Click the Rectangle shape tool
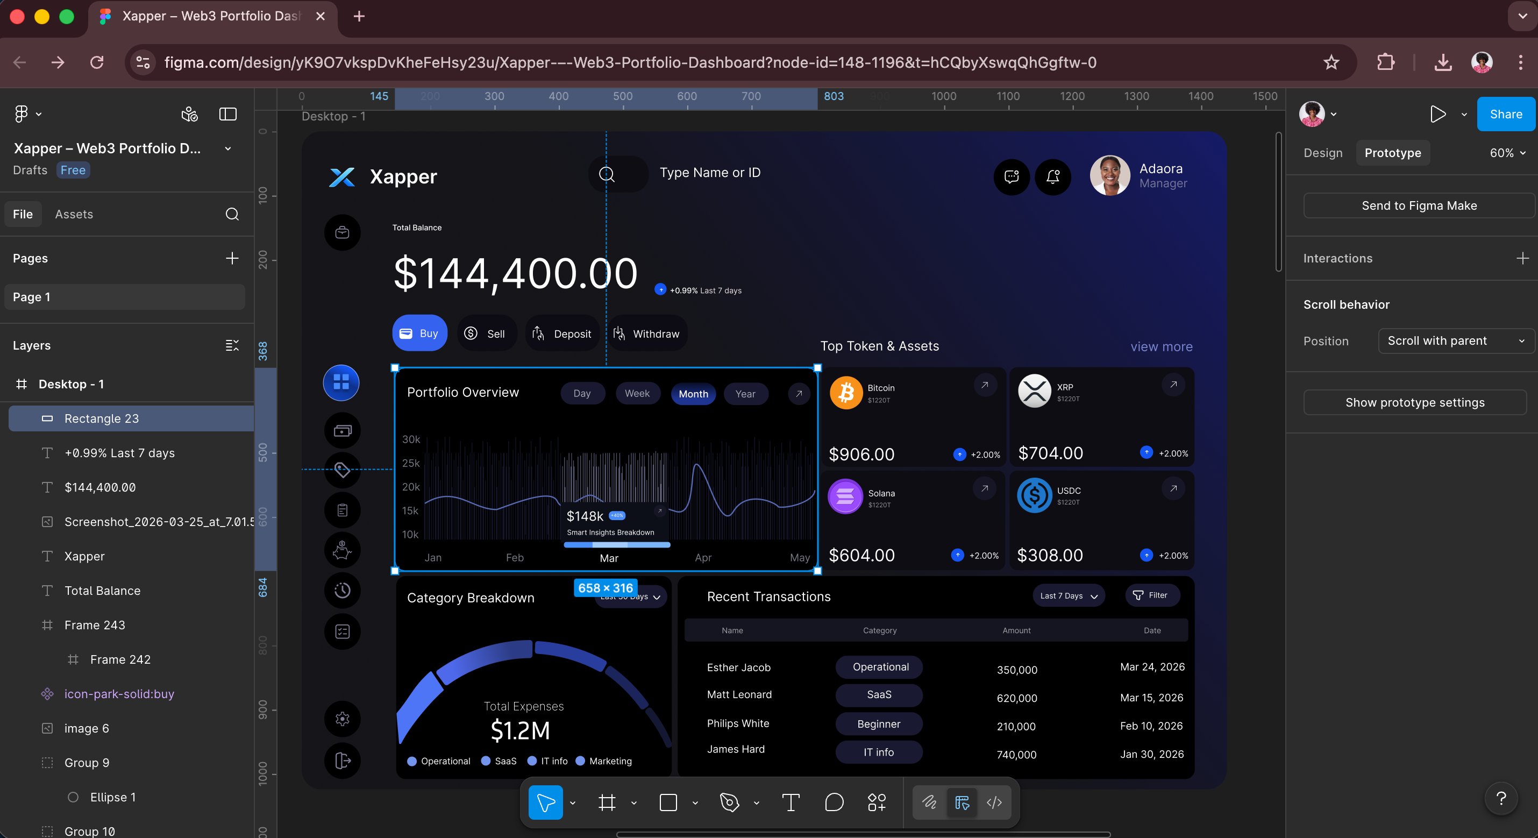The height and width of the screenshot is (838, 1538). click(668, 802)
